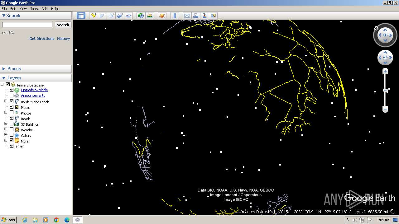The width and height of the screenshot is (399, 224).
Task: Click the Get Directions link
Action: pos(42,39)
